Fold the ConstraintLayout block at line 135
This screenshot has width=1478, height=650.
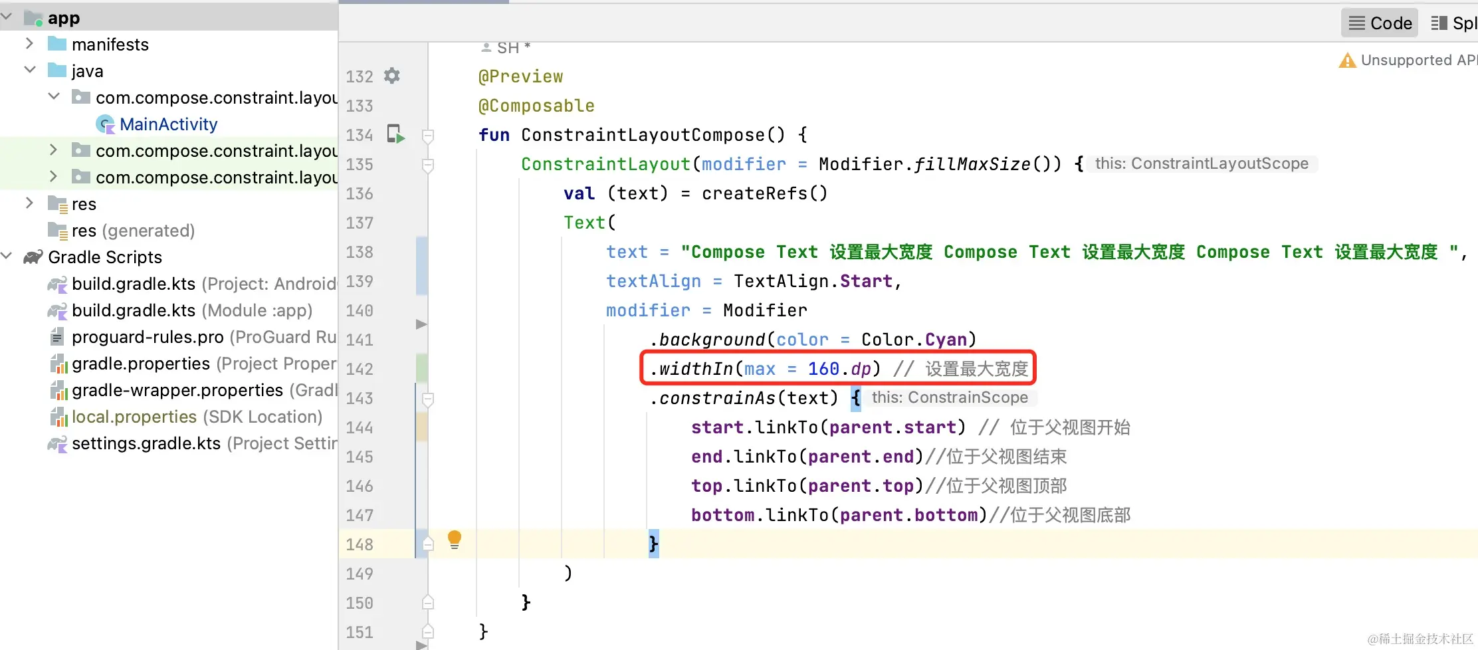(428, 165)
